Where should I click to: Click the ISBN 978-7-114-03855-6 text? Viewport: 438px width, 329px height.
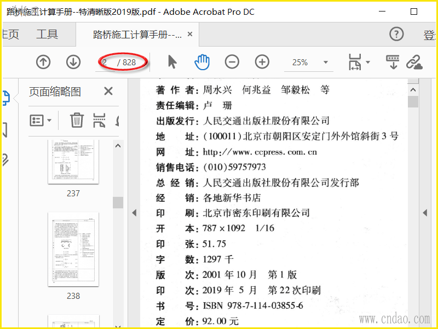click(x=253, y=305)
